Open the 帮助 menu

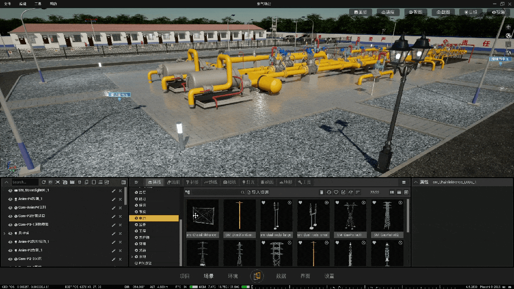pyautogui.click(x=53, y=4)
